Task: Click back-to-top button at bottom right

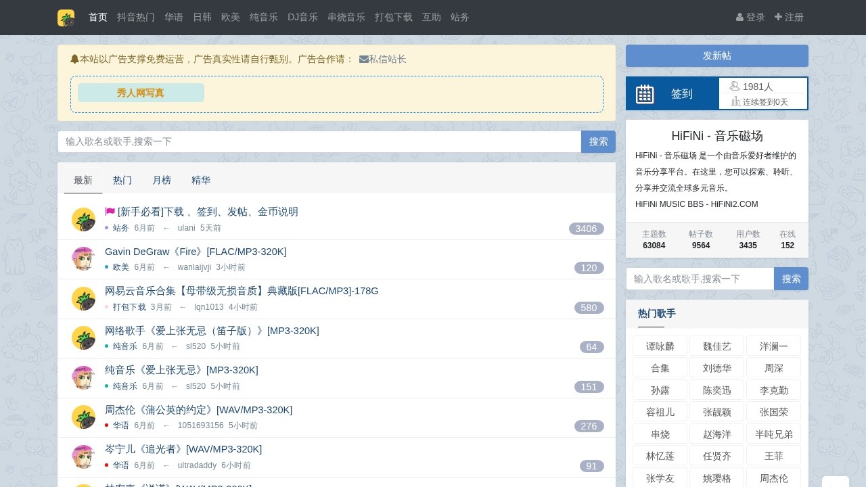Action: pyautogui.click(x=836, y=482)
